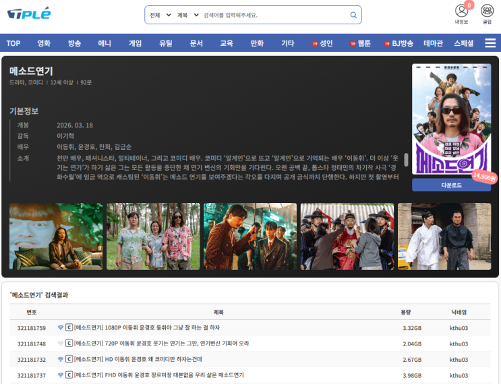
Task: Open the still of man holding umbrella
Action: (x=250, y=237)
